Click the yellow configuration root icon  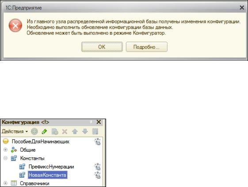tap(6, 141)
